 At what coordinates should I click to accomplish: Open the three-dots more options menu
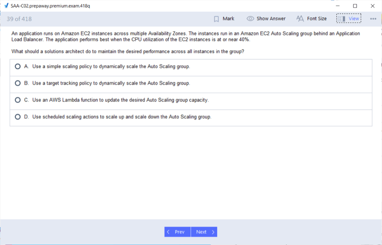pyautogui.click(x=373, y=19)
